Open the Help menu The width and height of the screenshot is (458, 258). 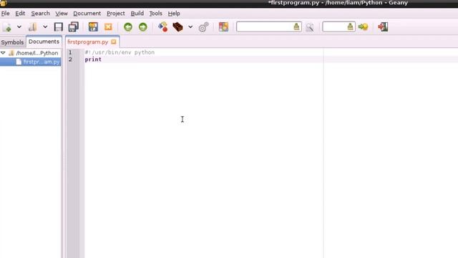(x=174, y=14)
